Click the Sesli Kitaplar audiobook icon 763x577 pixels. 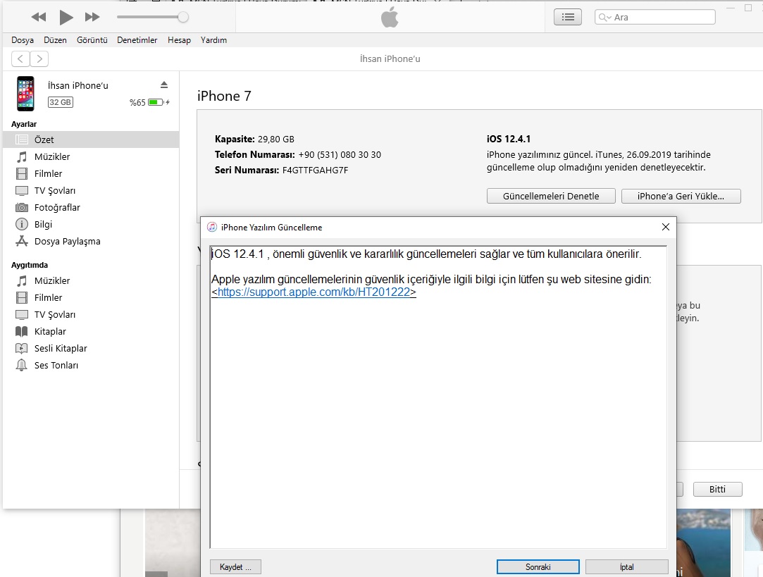[22, 348]
